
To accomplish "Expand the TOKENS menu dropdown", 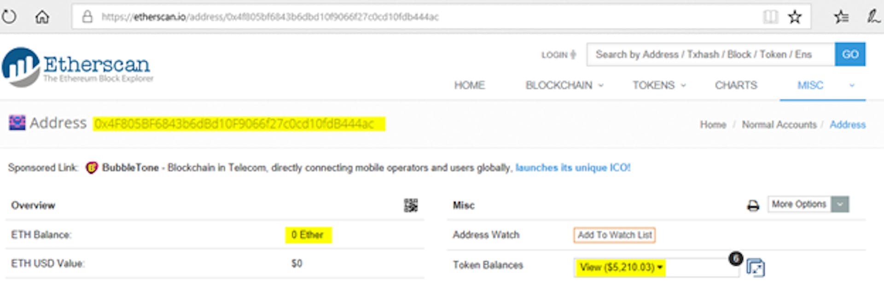I will pyautogui.click(x=659, y=85).
